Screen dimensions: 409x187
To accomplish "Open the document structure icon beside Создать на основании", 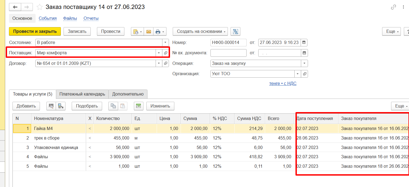I will pyautogui.click(x=235, y=31).
